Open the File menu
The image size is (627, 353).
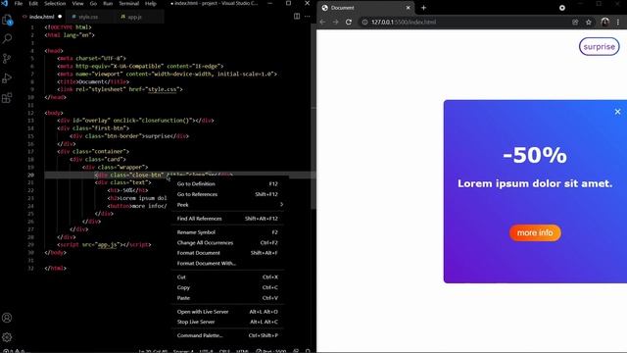pos(19,3)
